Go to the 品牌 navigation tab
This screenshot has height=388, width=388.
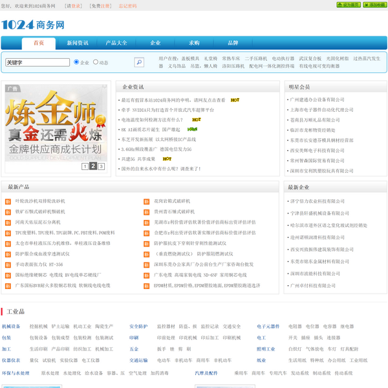(233, 43)
